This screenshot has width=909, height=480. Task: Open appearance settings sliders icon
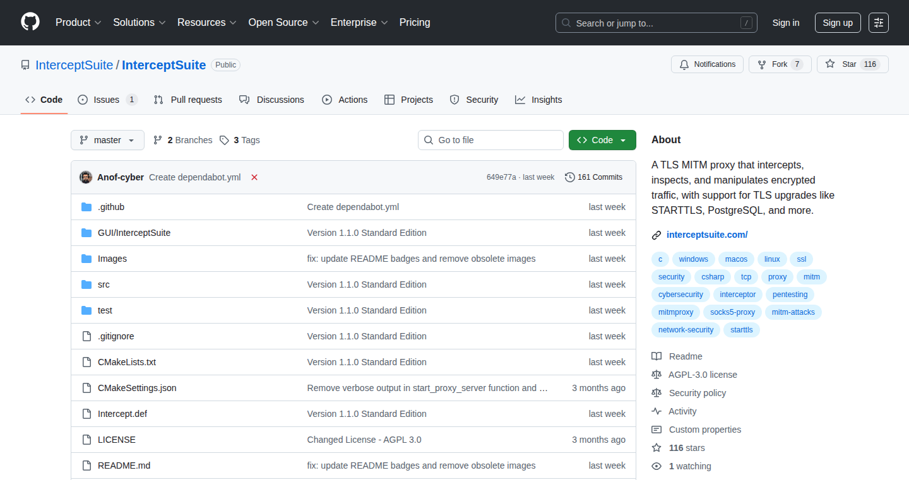coord(879,23)
